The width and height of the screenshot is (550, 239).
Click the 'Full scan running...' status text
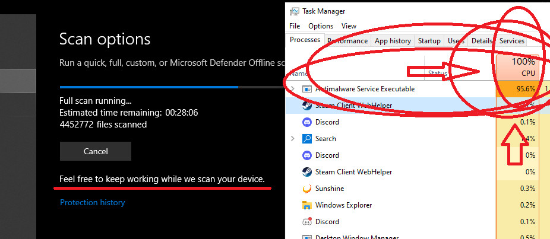click(x=96, y=101)
